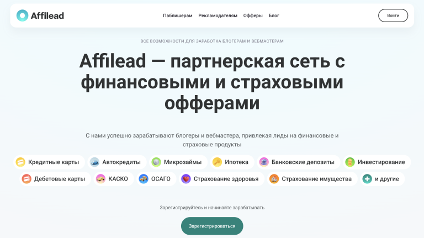Go to Рекламодателям in navigation
Viewport: 424px width, 238px height.
tap(218, 15)
